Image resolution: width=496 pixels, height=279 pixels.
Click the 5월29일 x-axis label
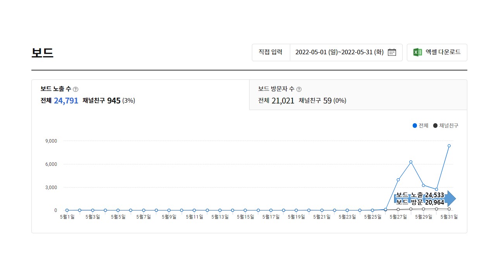click(x=424, y=217)
